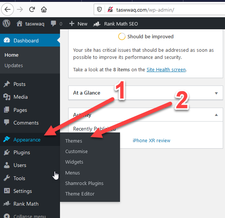Open the WordPress logo menu
Image resolution: width=225 pixels, height=218 pixels.
[x=6, y=23]
